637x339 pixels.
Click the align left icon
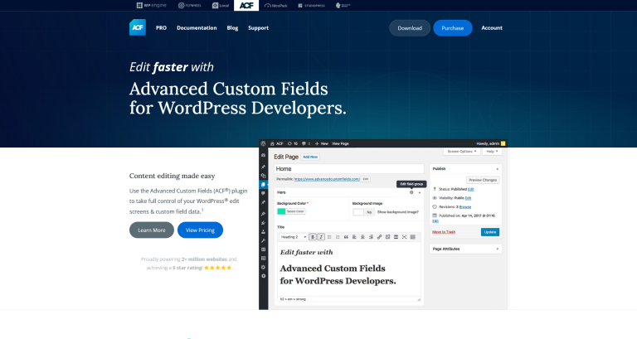[354, 237]
